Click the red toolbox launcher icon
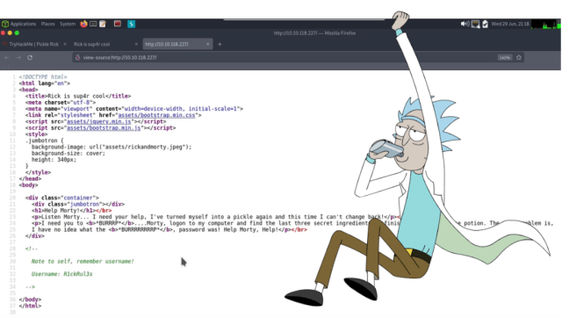 (x=117, y=24)
